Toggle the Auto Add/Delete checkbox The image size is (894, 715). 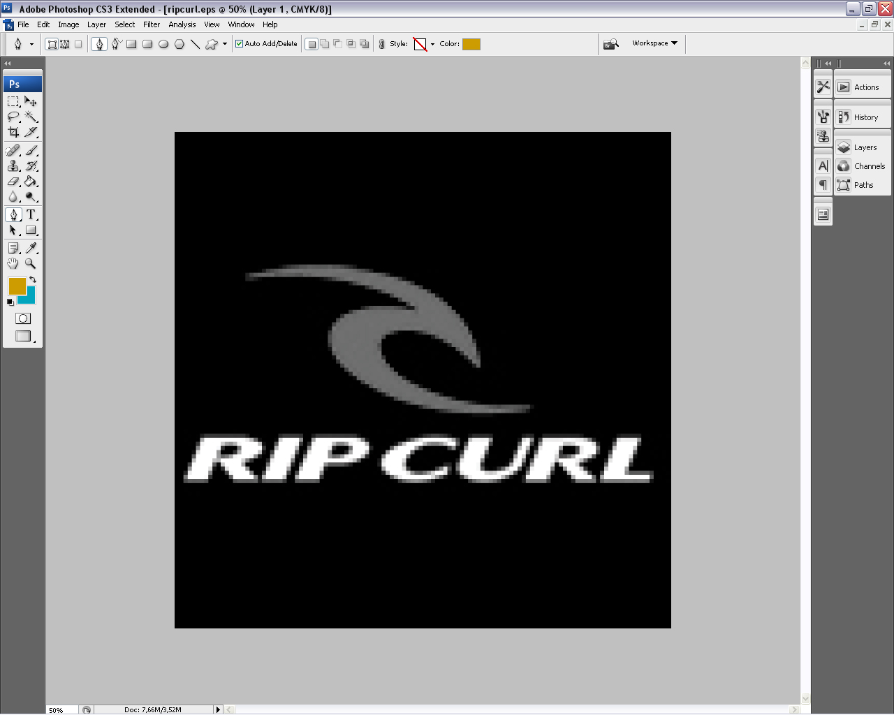pyautogui.click(x=239, y=44)
